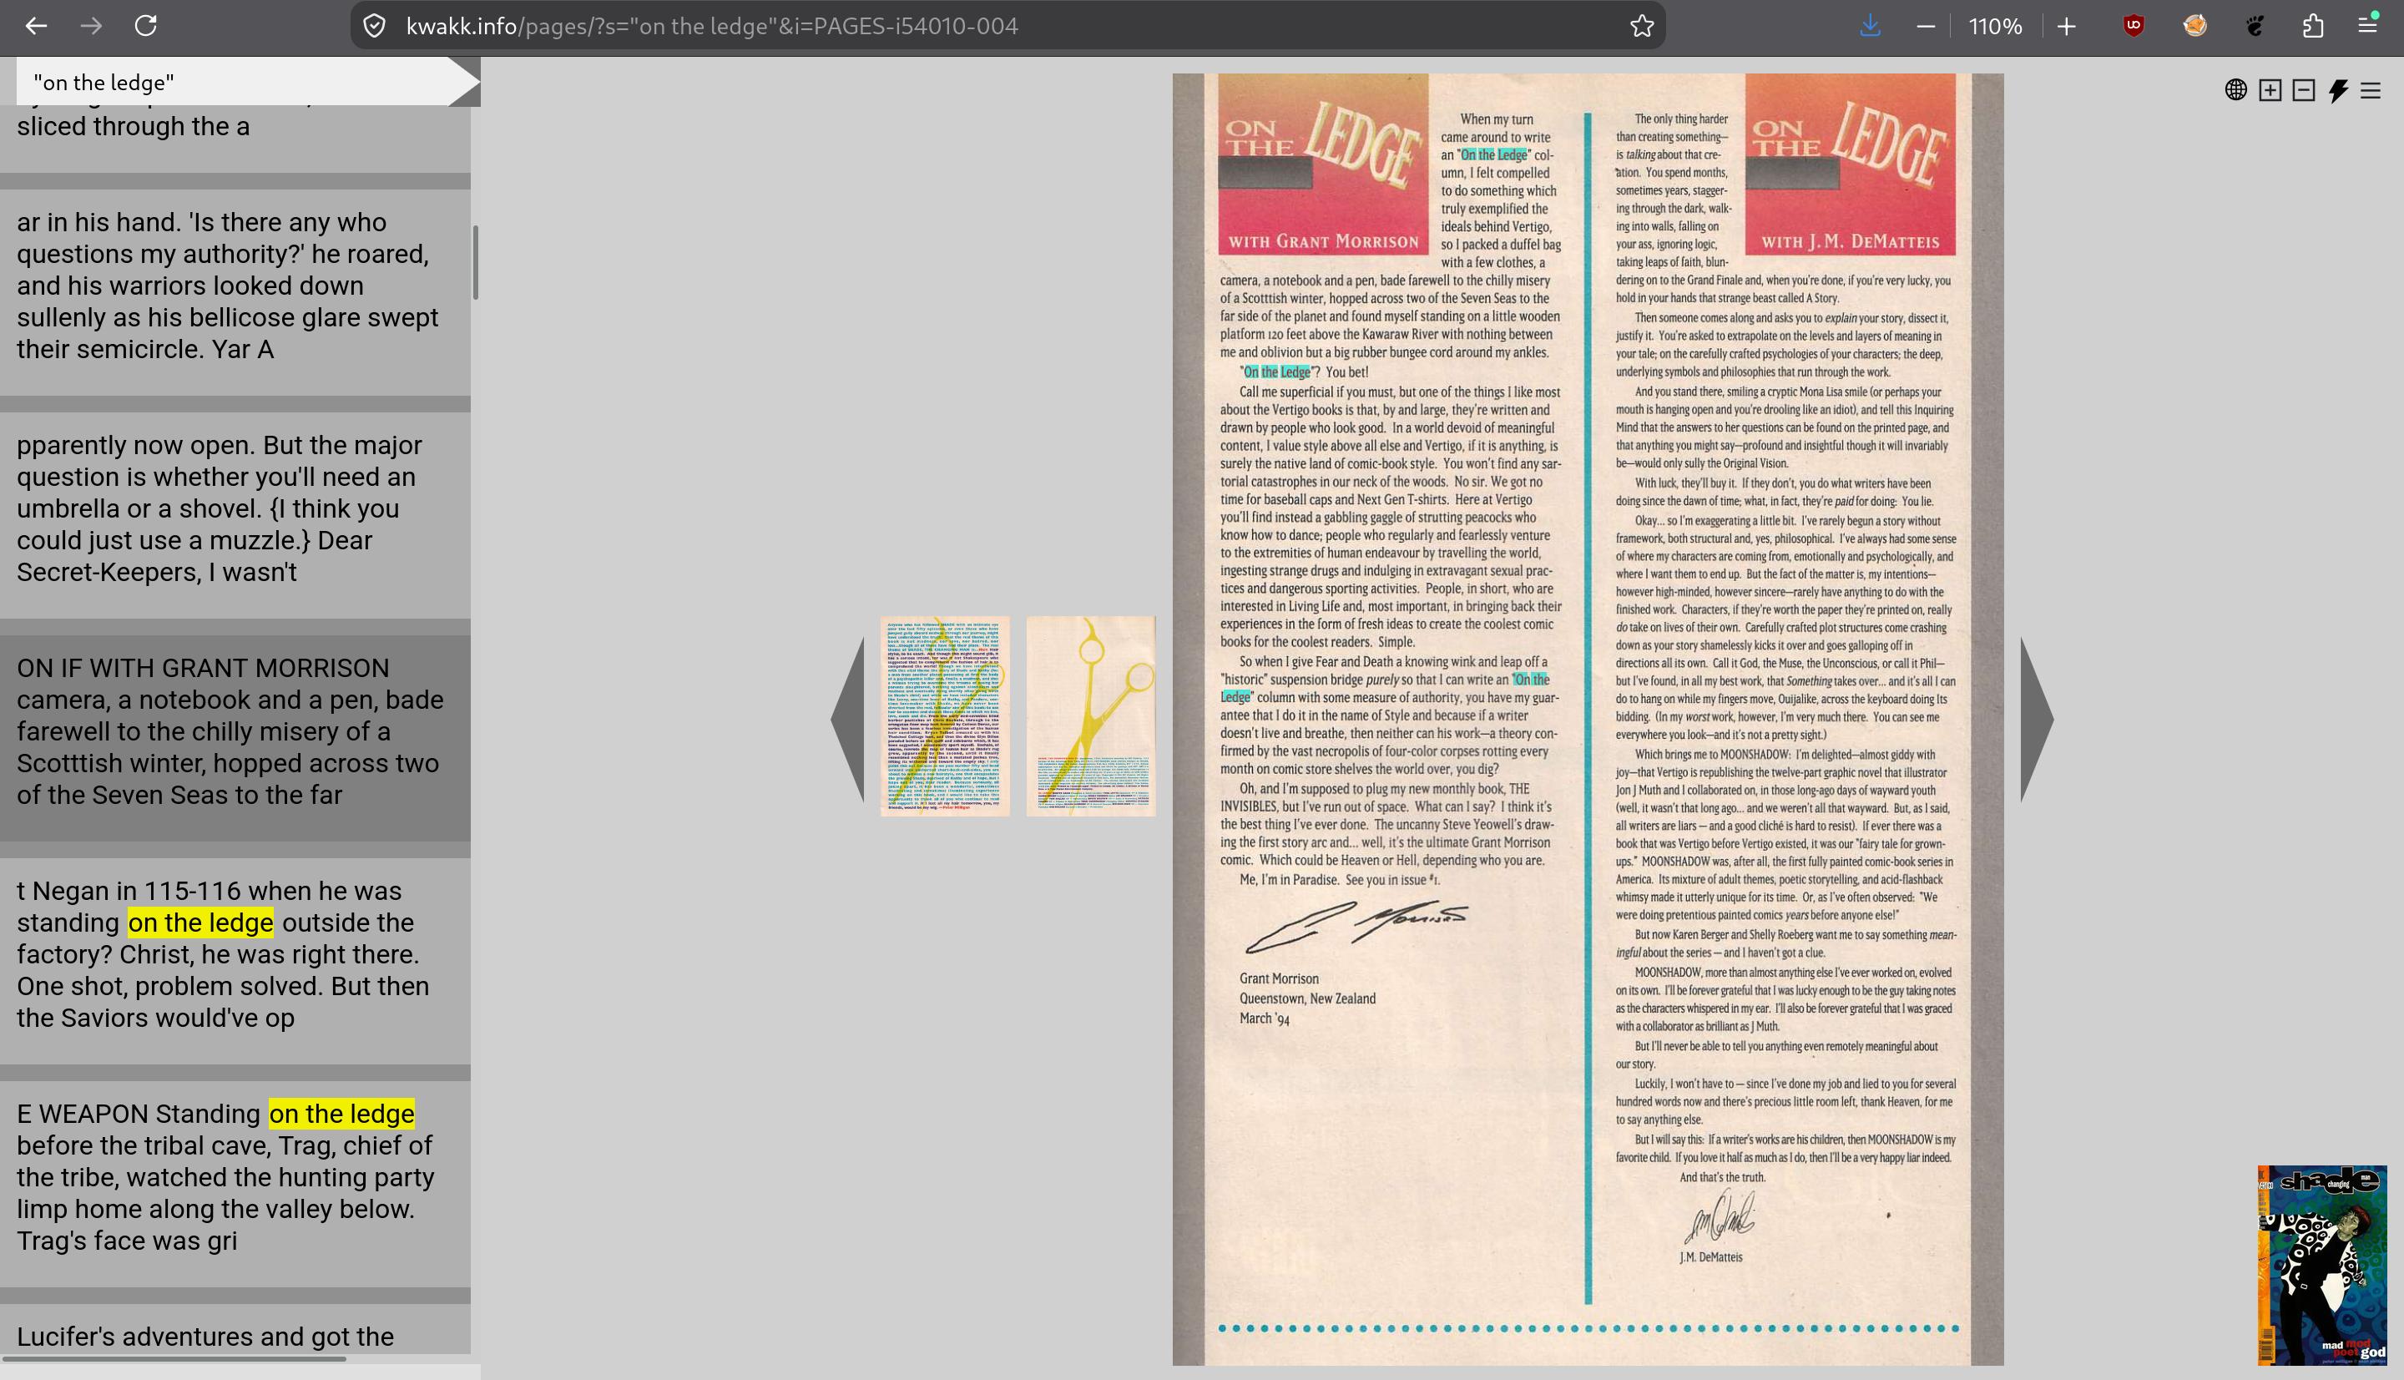This screenshot has width=2404, height=1380.
Task: Reload the kwakk.info page
Action: click(146, 26)
